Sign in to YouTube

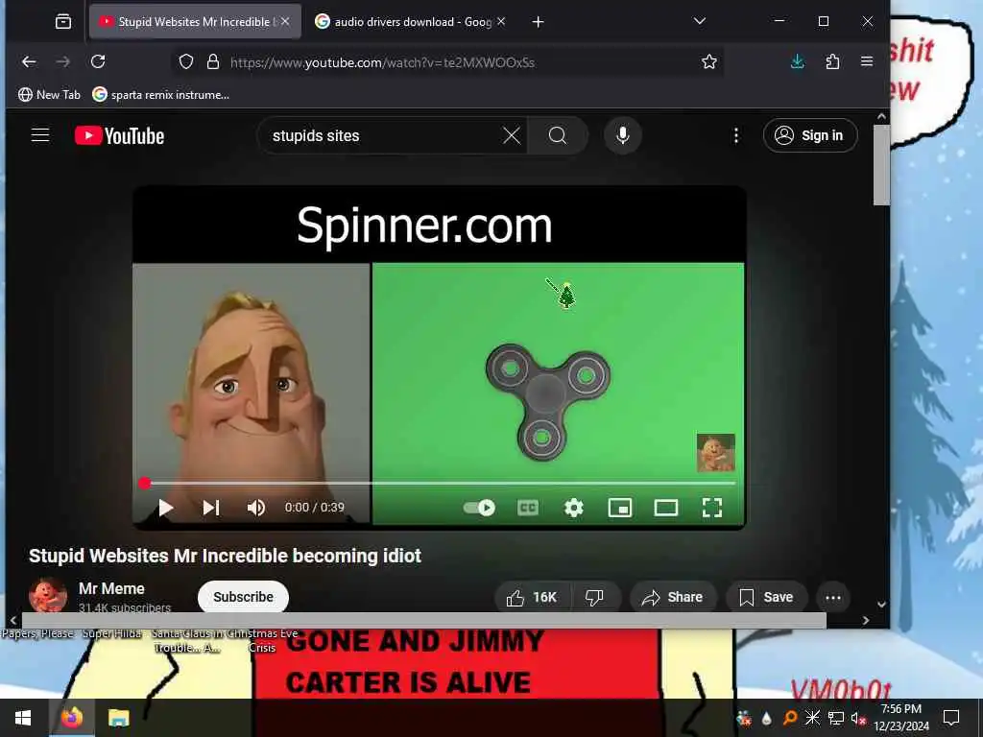(810, 135)
